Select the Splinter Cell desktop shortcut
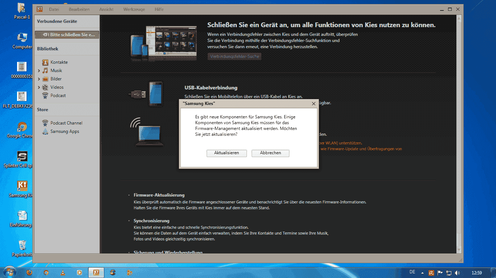The width and height of the screenshot is (496, 278). [x=22, y=159]
